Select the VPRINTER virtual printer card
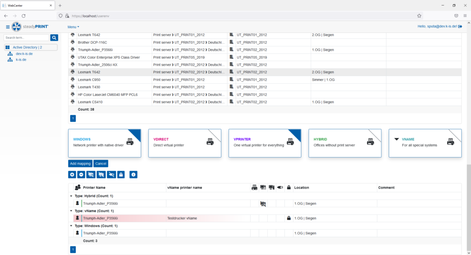Viewport: 471px width, 255px height. 265,143
